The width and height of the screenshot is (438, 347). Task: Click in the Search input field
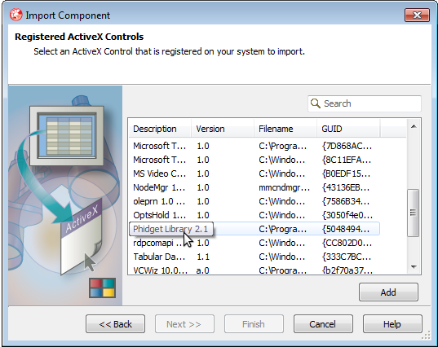tap(365, 103)
